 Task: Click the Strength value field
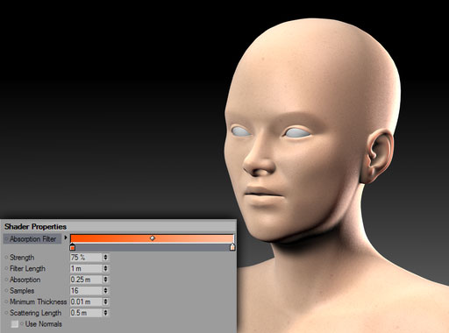click(x=86, y=258)
